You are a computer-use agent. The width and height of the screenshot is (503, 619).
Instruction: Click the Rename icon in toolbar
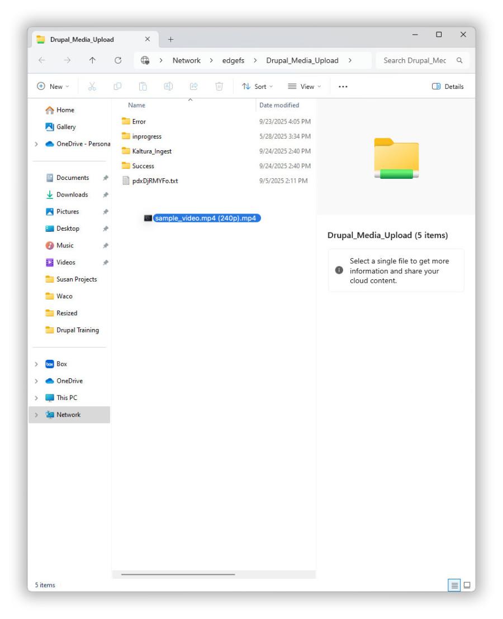click(x=168, y=87)
